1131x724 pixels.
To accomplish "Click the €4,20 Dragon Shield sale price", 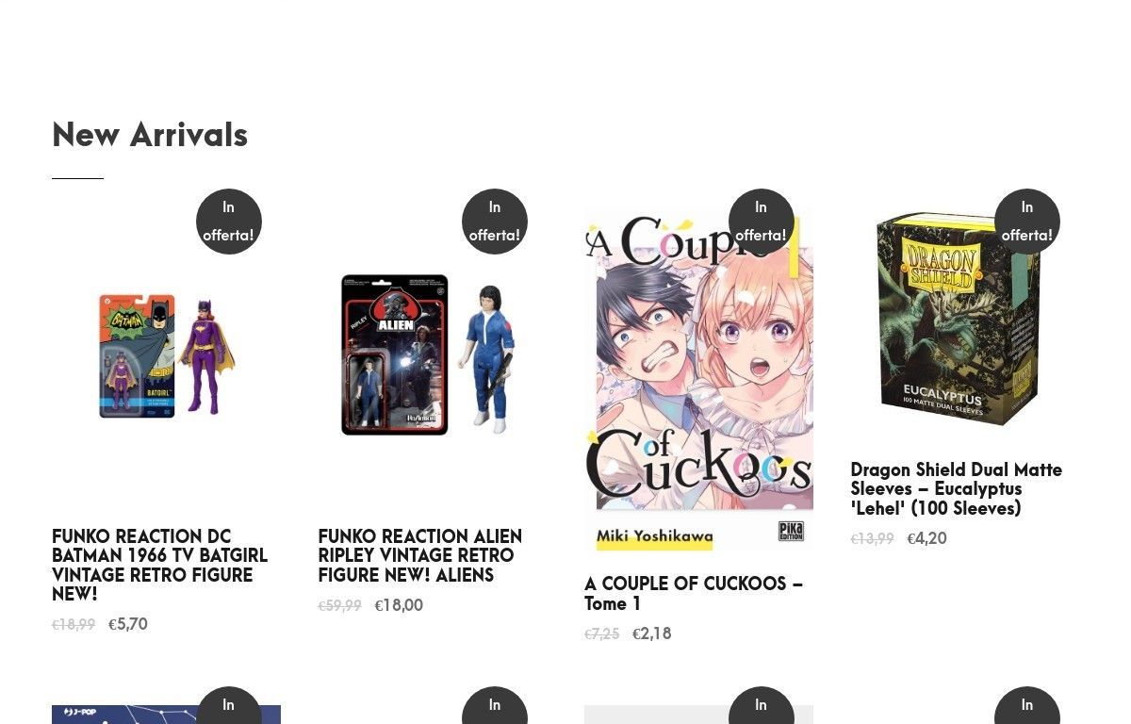I will (926, 539).
